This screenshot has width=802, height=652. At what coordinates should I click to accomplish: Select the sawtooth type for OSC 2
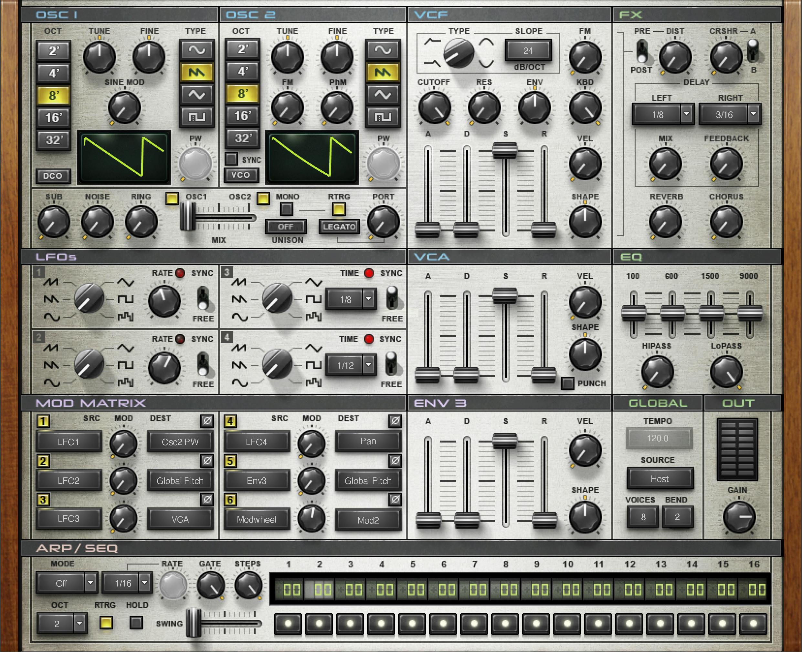[384, 71]
